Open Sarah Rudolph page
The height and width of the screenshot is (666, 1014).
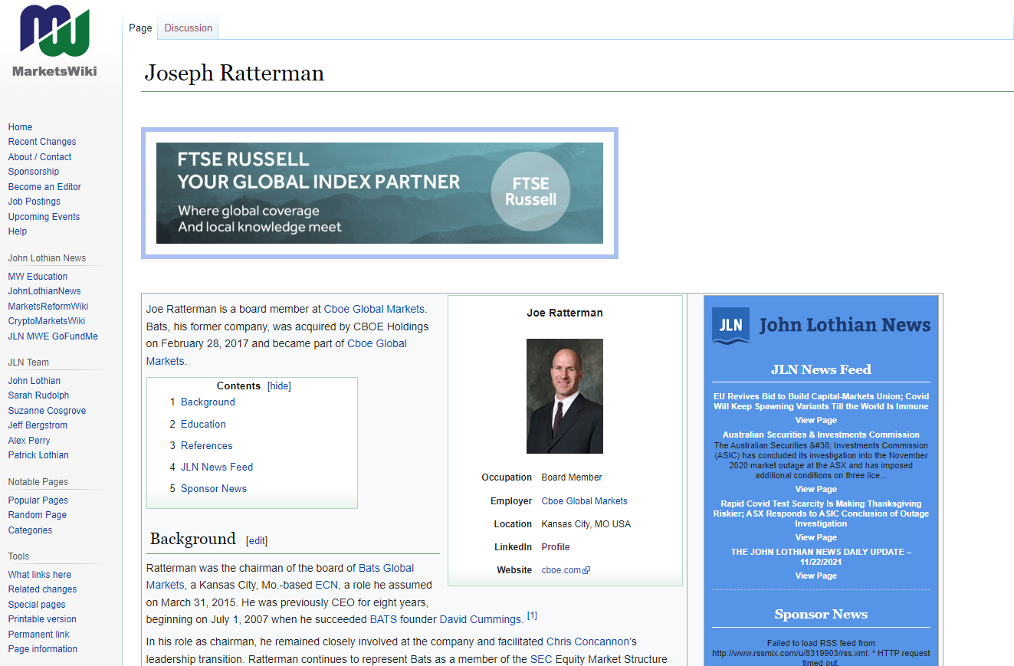tap(38, 395)
